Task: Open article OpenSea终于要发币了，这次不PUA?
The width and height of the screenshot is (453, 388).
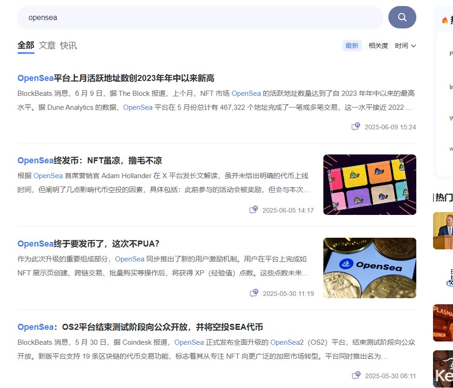Action: click(88, 244)
